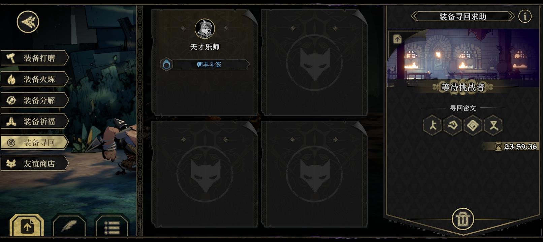Switch to the next request with the right arrow
This screenshot has height=242, width=543.
511,16
